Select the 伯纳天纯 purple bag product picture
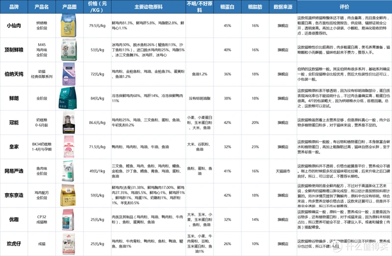Screen dimensions: 392x256 click(69, 74)
